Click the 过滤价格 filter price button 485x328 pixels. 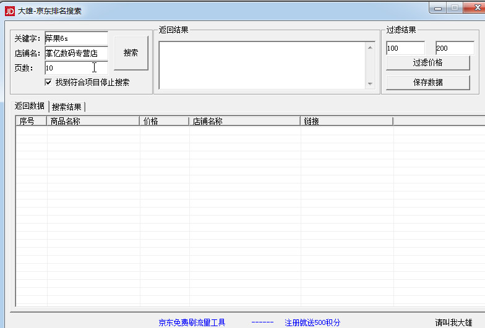(428, 63)
